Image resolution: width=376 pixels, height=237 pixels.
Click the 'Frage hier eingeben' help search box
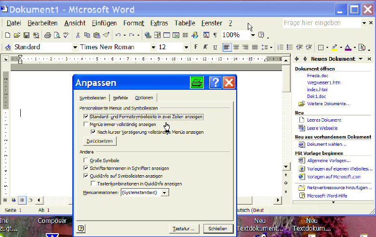coord(321,23)
